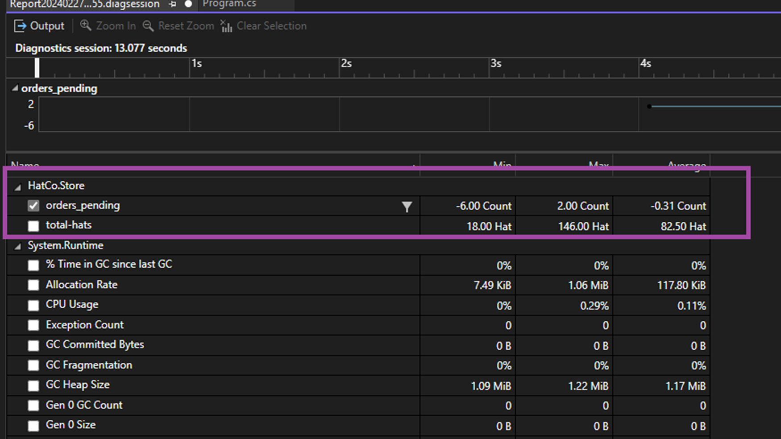Viewport: 781px width, 439px height.
Task: Click the unsaved dot on the diagsession tab
Action: coord(188,4)
